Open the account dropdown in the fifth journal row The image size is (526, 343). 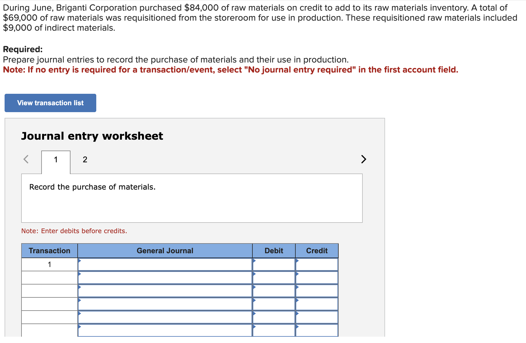pos(79,314)
